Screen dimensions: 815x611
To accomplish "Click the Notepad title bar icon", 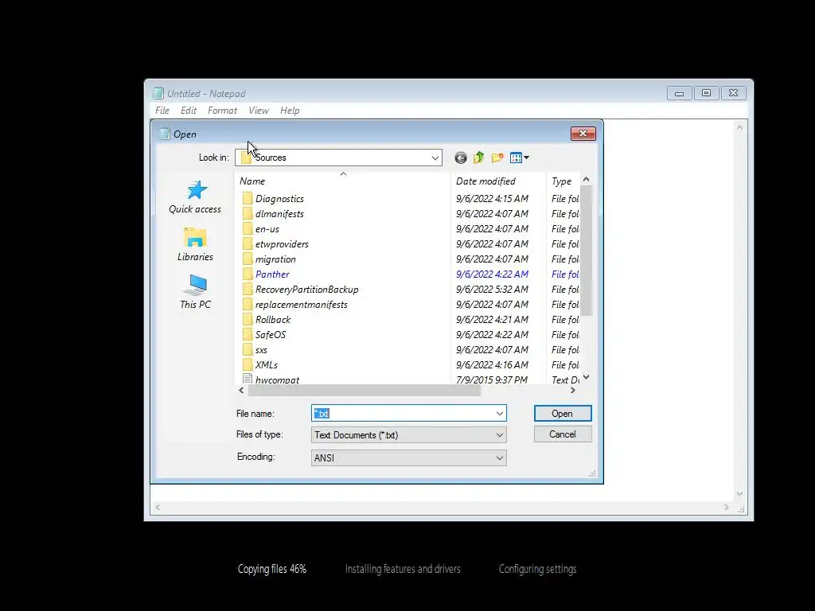I will click(158, 94).
